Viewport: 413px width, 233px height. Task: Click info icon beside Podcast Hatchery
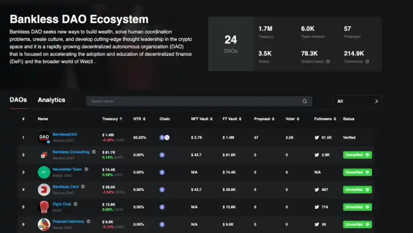tap(88, 221)
